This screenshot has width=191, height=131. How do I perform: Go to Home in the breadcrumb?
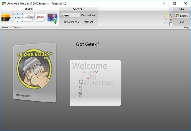point(5,27)
